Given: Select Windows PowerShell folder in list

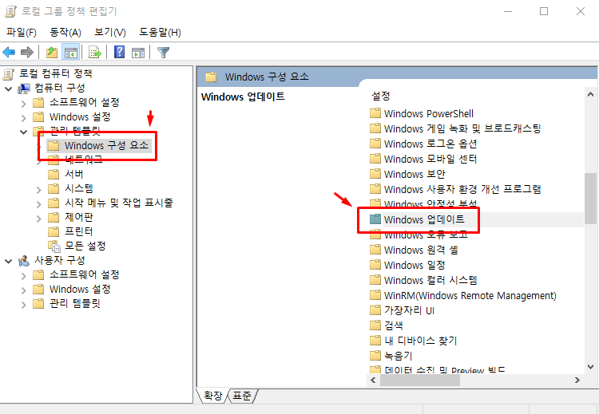Looking at the screenshot, I should [428, 114].
